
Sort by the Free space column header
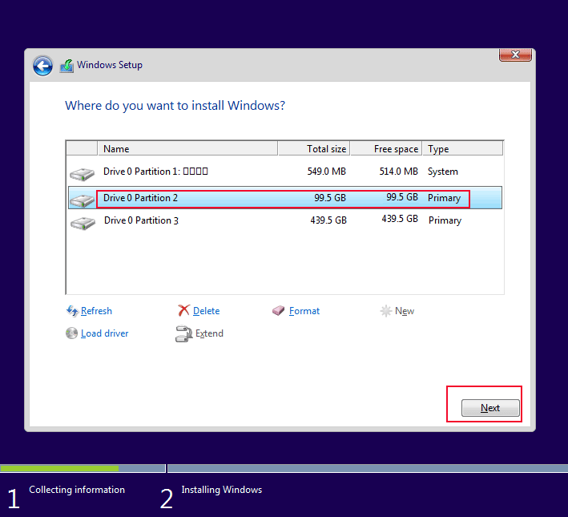pos(386,148)
